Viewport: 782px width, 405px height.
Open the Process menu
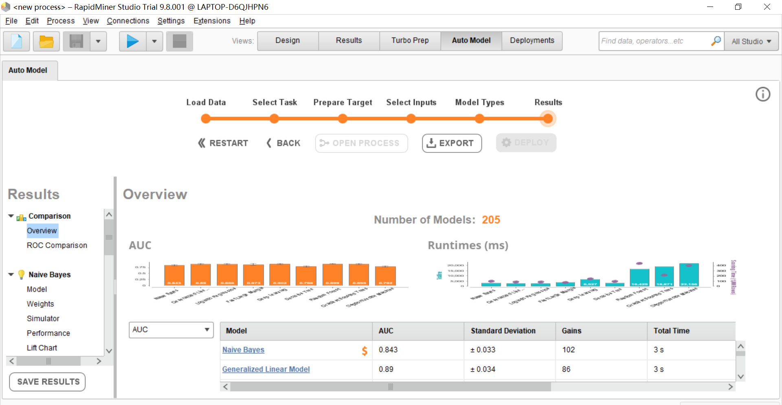[61, 21]
